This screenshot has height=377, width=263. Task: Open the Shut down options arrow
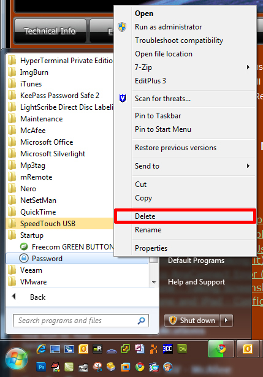(226, 320)
